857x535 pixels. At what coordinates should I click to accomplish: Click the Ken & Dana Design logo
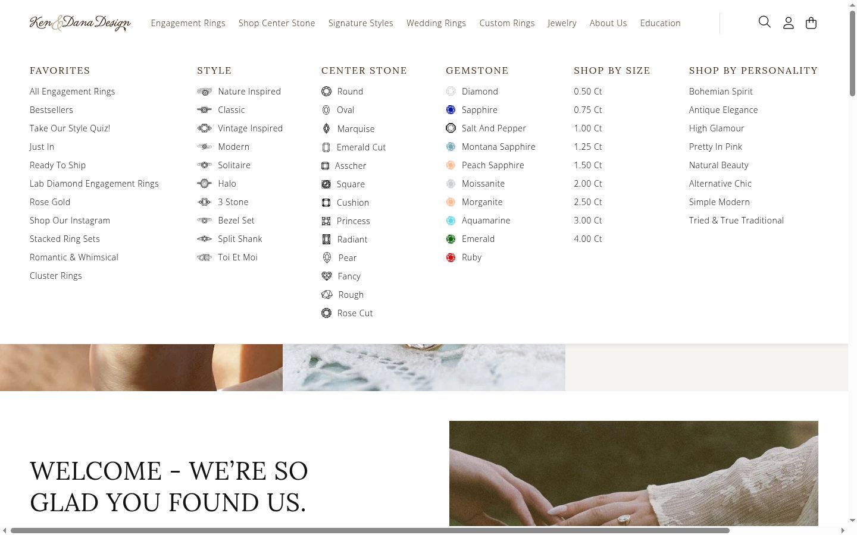point(80,23)
